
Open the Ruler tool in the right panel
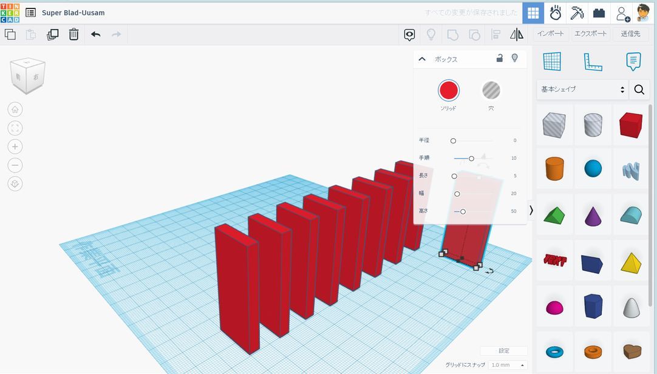point(593,61)
